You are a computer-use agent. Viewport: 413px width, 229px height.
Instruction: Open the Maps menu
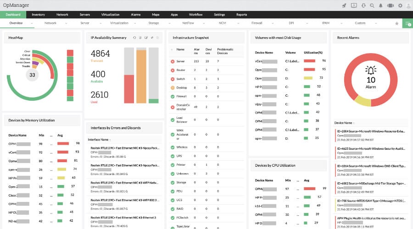(156, 15)
